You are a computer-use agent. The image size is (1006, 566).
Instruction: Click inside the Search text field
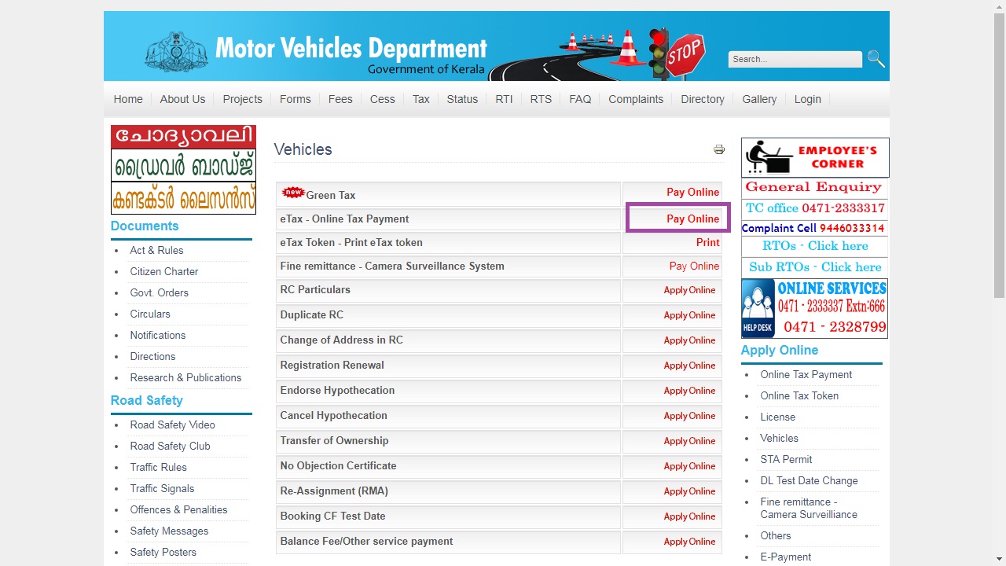pos(795,59)
